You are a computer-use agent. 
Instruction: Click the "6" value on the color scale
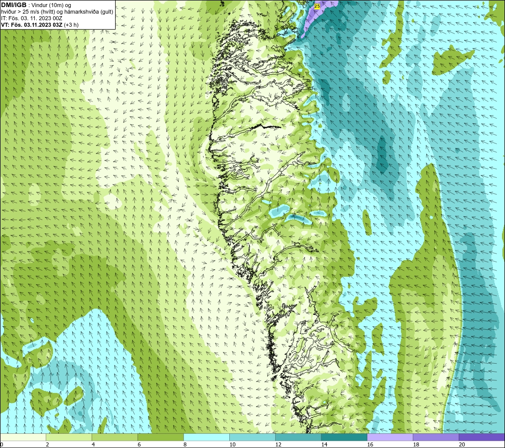[139, 444]
